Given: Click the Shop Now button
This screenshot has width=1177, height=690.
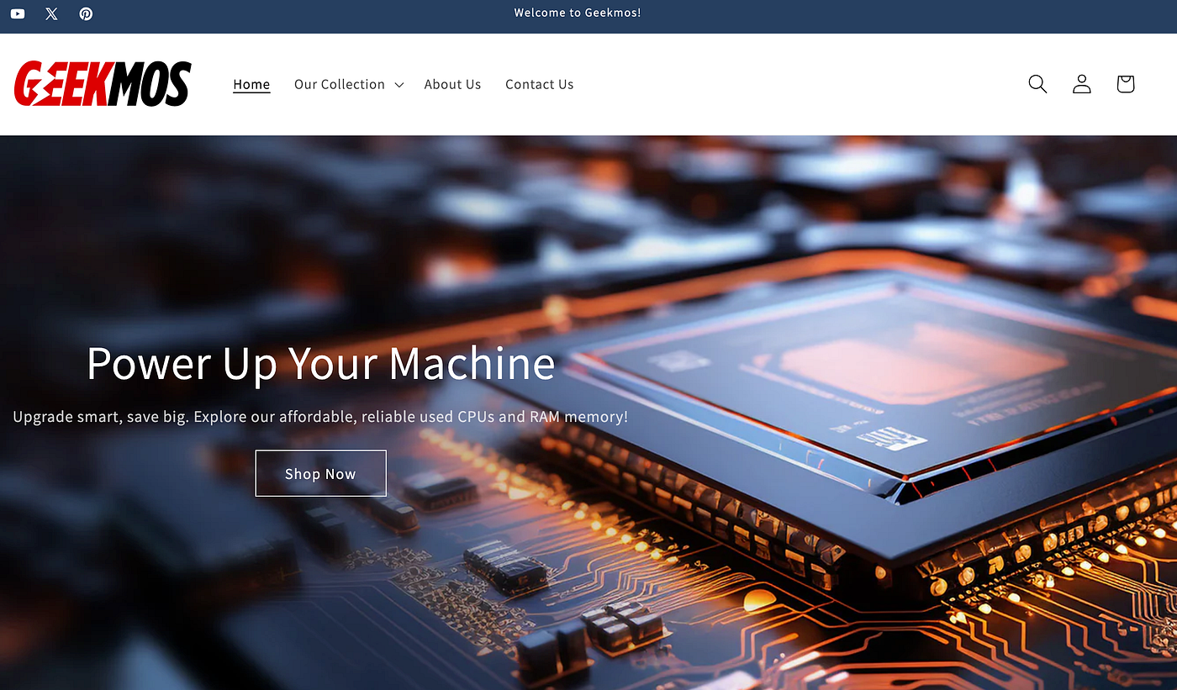Looking at the screenshot, I should 320,473.
